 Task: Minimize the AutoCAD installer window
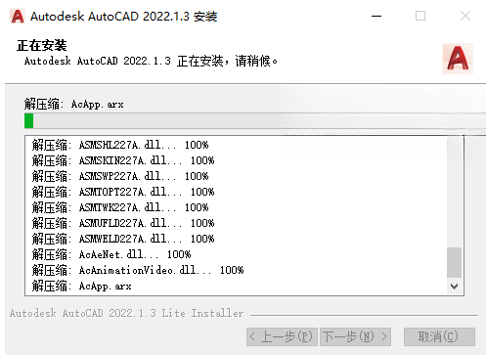point(376,16)
